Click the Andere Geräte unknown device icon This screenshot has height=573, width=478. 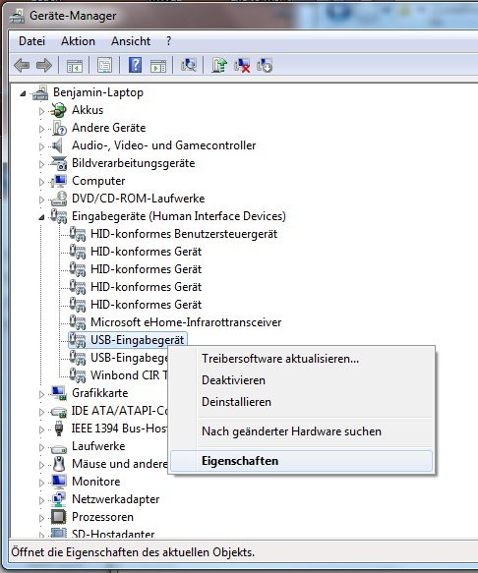pos(59,128)
